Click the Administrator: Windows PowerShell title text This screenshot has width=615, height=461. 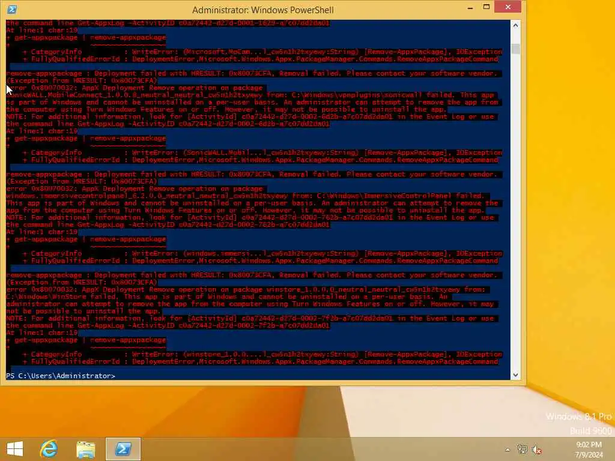click(x=263, y=10)
